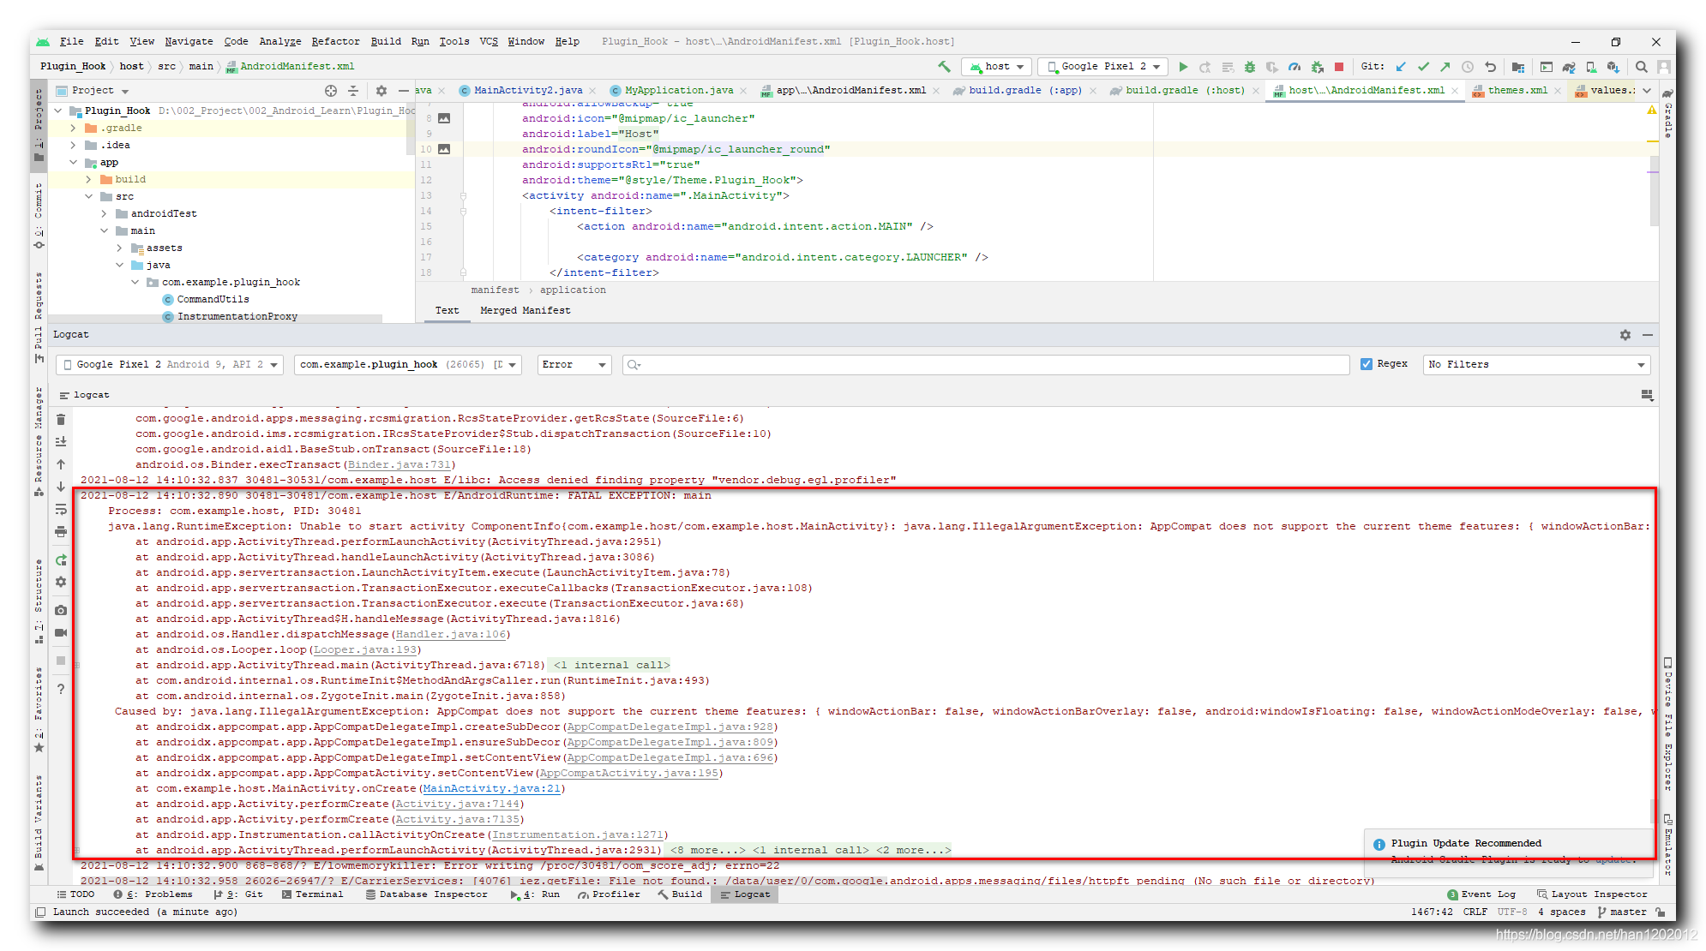Attach debugger to Android process icon
The width and height of the screenshot is (1706, 951).
[x=1318, y=67]
